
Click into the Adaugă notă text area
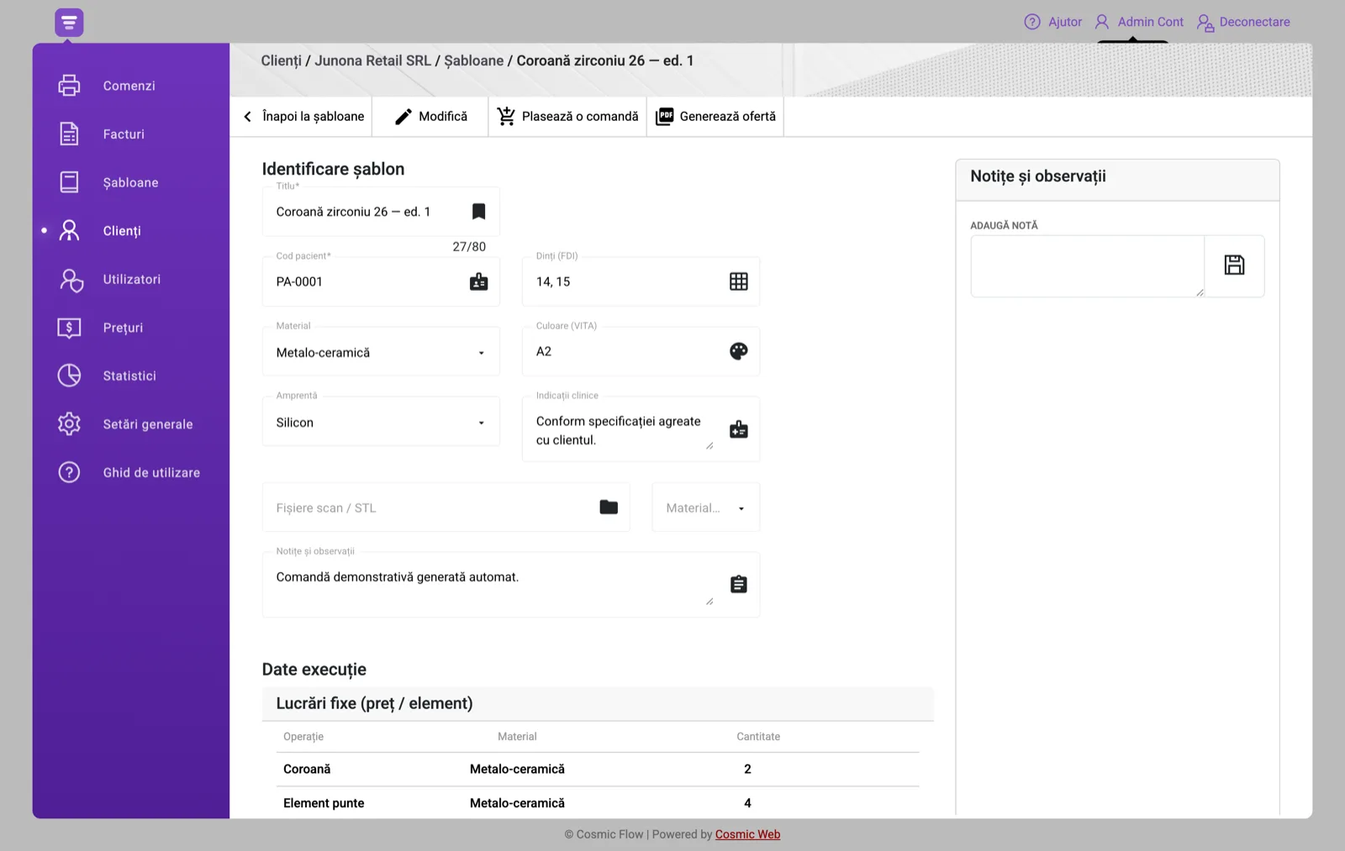[x=1088, y=266]
